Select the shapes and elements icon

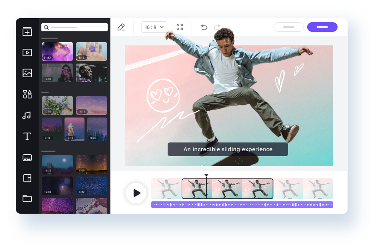pos(27,94)
